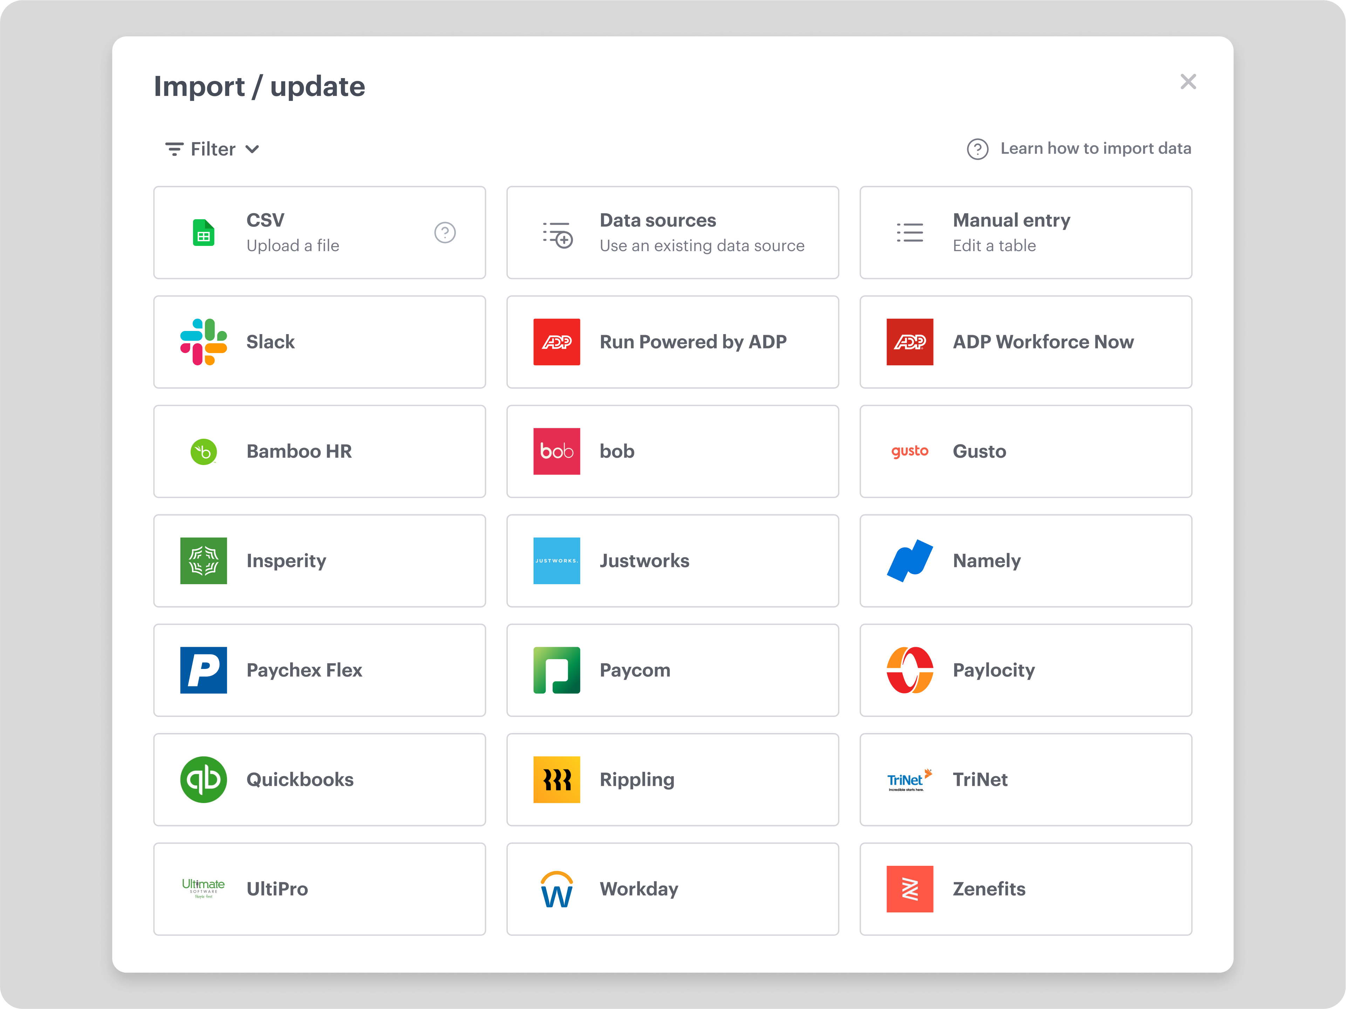Screen dimensions: 1346x1009
Task: Click the Filter lines icon
Action: click(x=174, y=149)
